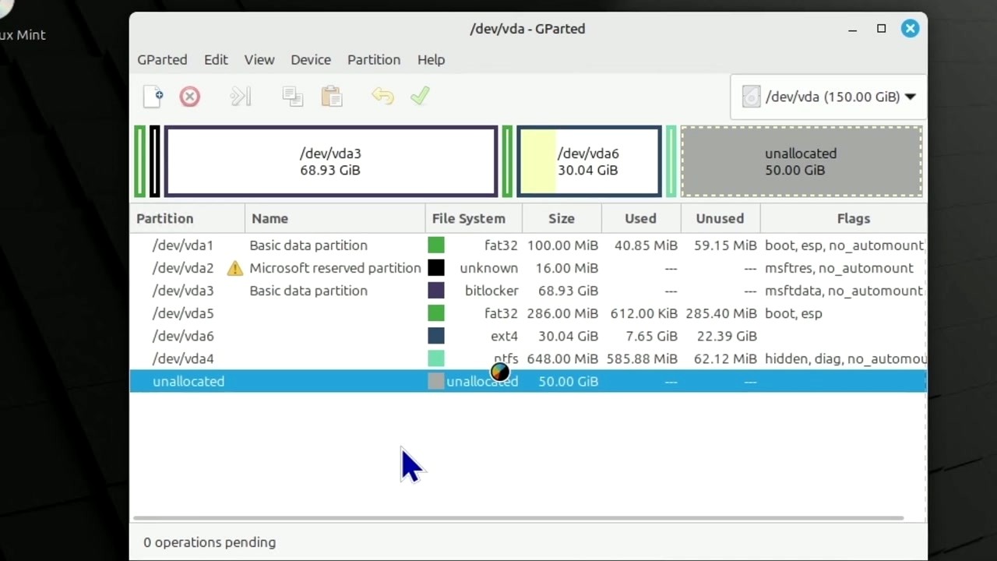Click the warning icon on Microsoft reserved partition
The width and height of the screenshot is (997, 561).
tap(234, 268)
